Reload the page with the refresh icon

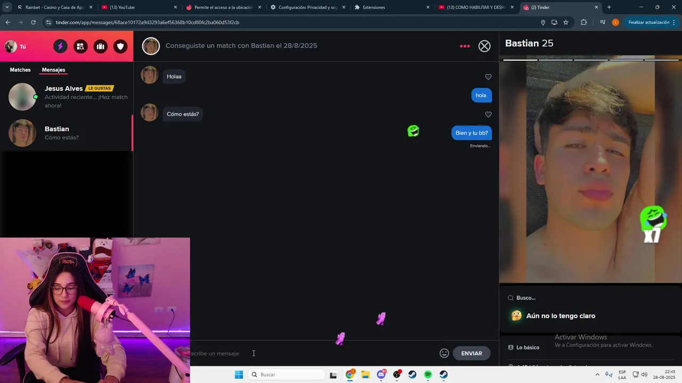tap(33, 22)
